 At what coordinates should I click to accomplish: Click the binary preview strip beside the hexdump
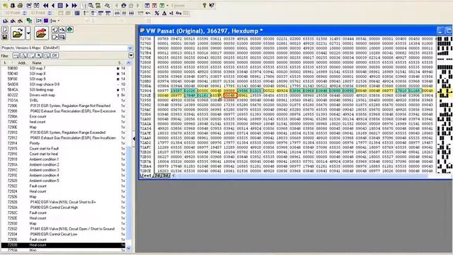coord(445,105)
